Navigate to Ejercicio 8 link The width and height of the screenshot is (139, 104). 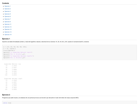[8, 22]
